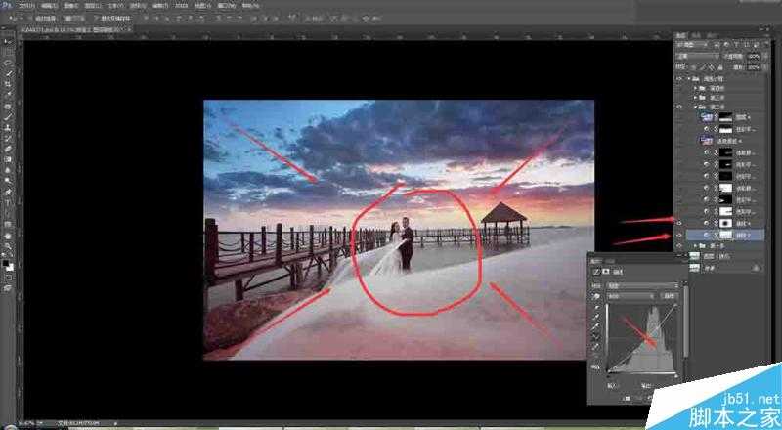Select the Crop tool

coord(8,84)
